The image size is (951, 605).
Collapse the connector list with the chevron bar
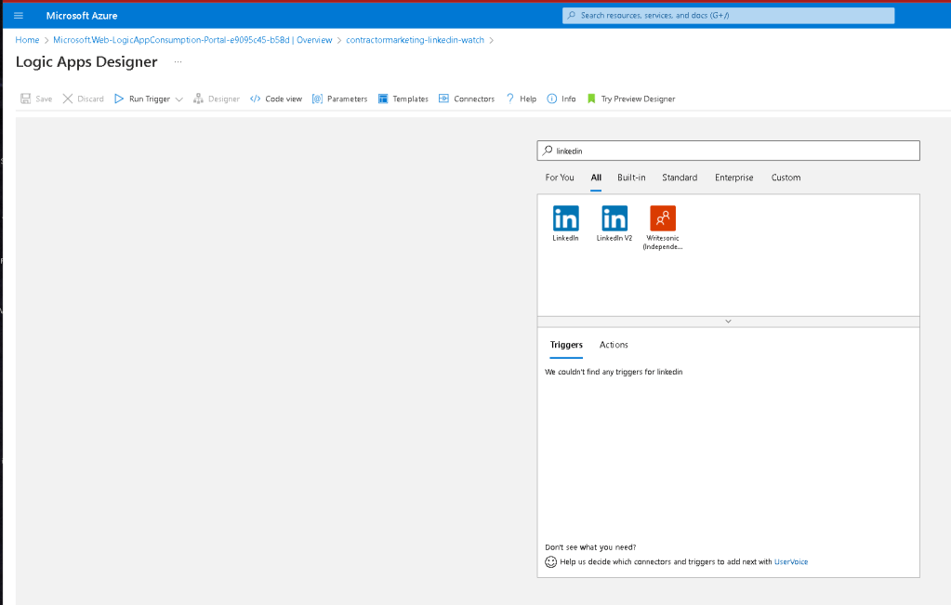tap(729, 322)
